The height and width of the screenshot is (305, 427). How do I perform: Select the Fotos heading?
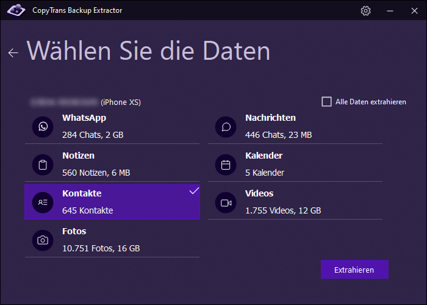(x=74, y=231)
